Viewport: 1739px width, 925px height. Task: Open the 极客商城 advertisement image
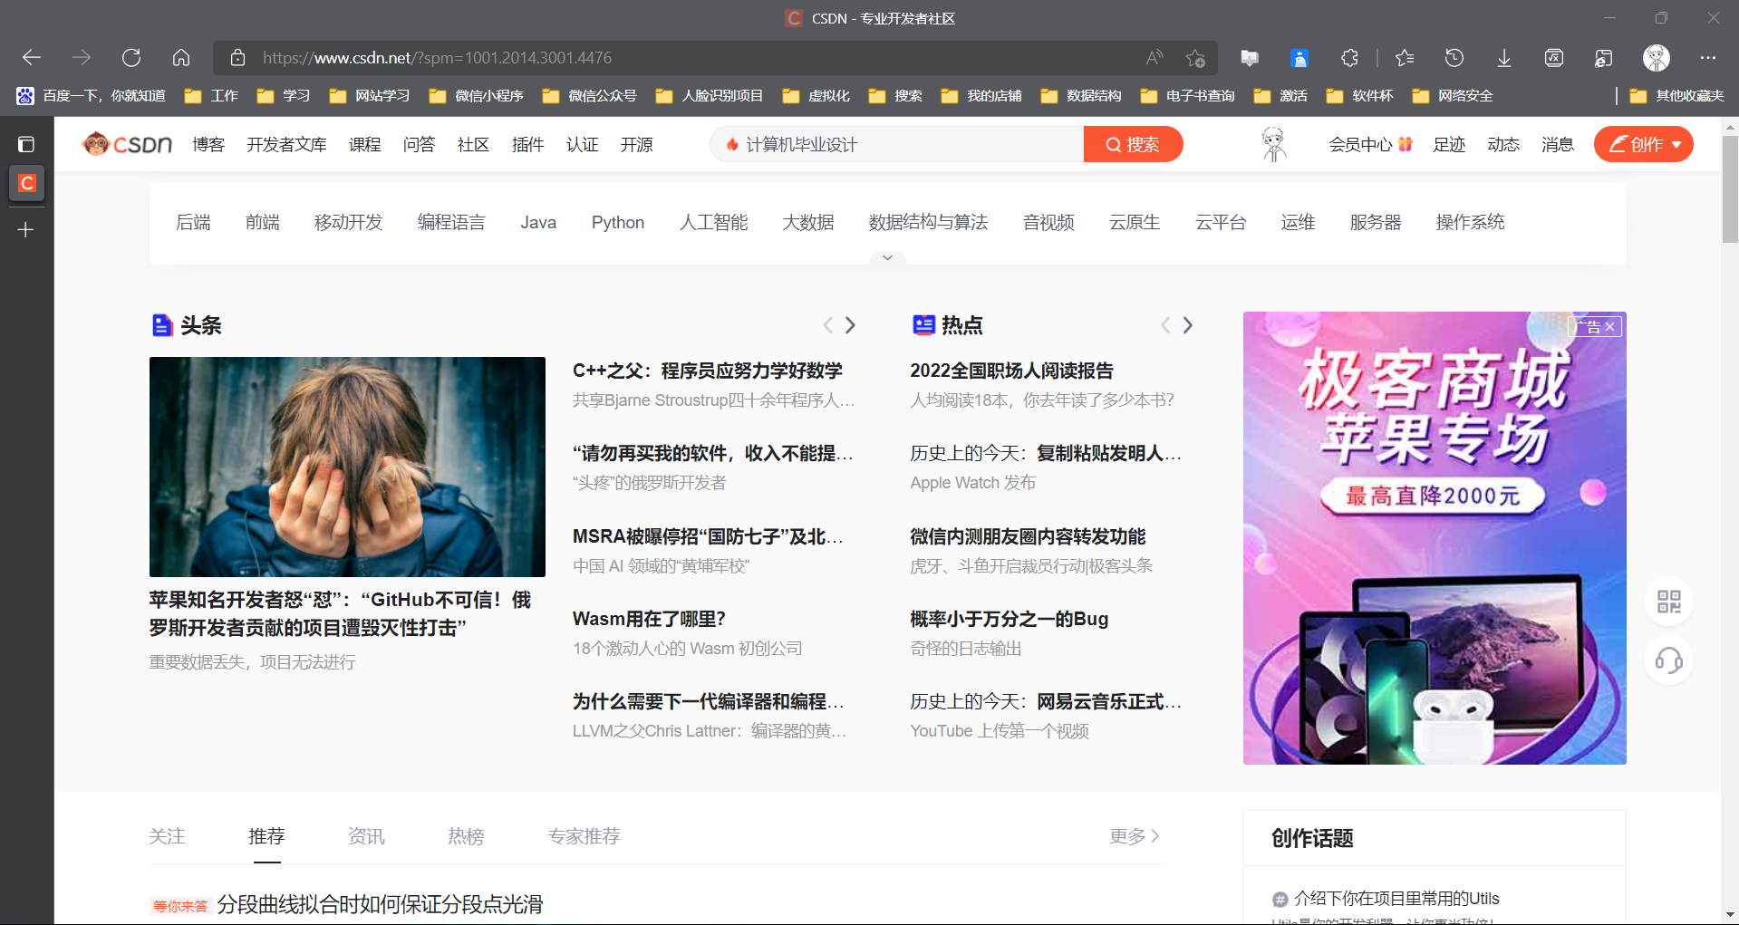1435,538
